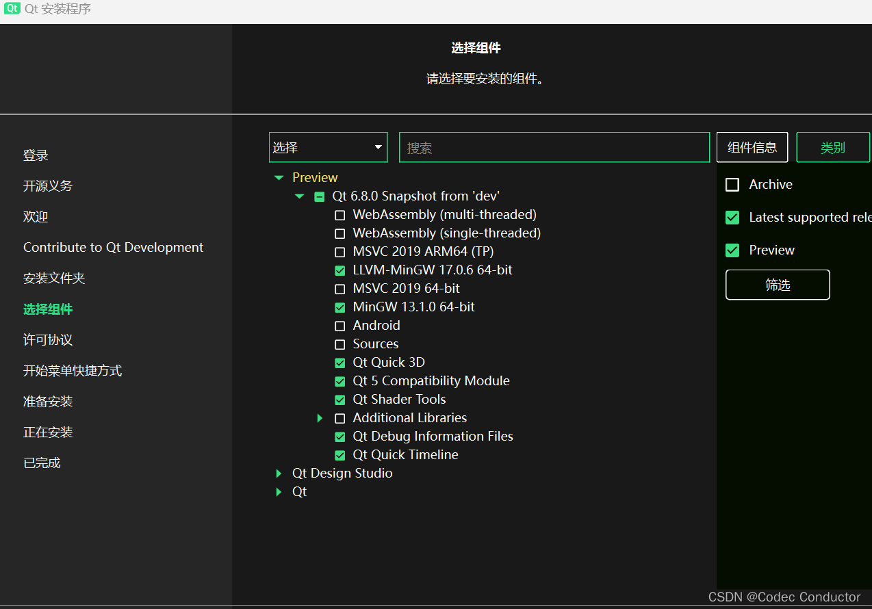Select the Qt Shader Tools label

[x=399, y=400]
